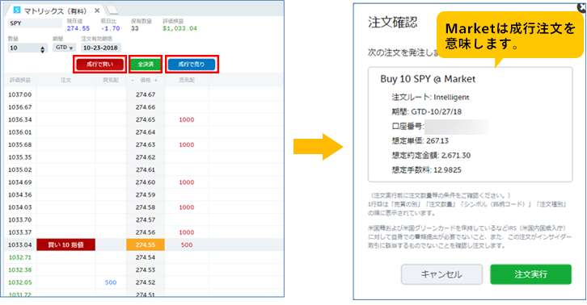Click price cell 274.67
Viewport: 587px width, 305px height.
tap(146, 94)
